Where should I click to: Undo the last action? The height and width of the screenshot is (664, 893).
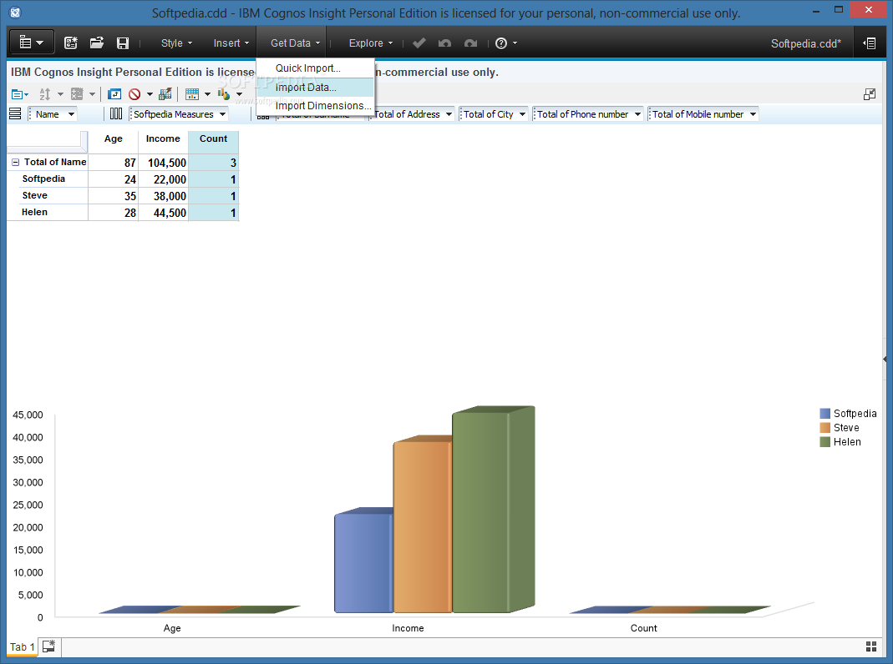(444, 43)
